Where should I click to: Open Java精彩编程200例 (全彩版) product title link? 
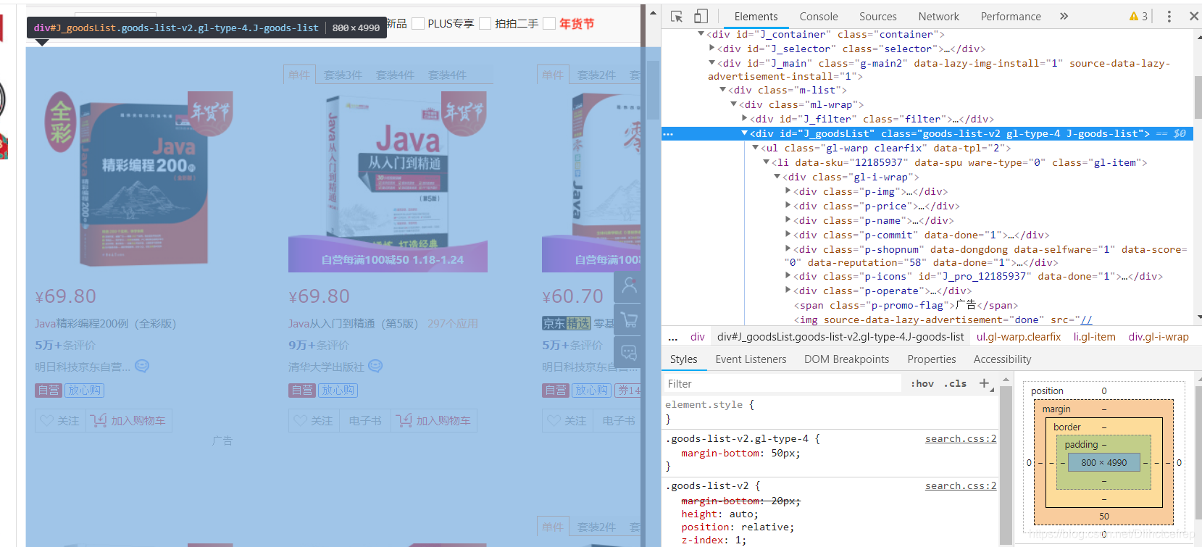(x=106, y=324)
